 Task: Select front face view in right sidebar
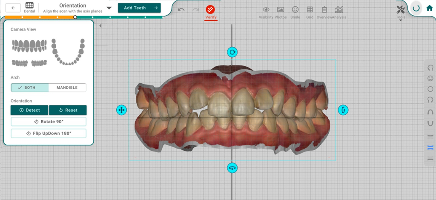[x=430, y=79]
